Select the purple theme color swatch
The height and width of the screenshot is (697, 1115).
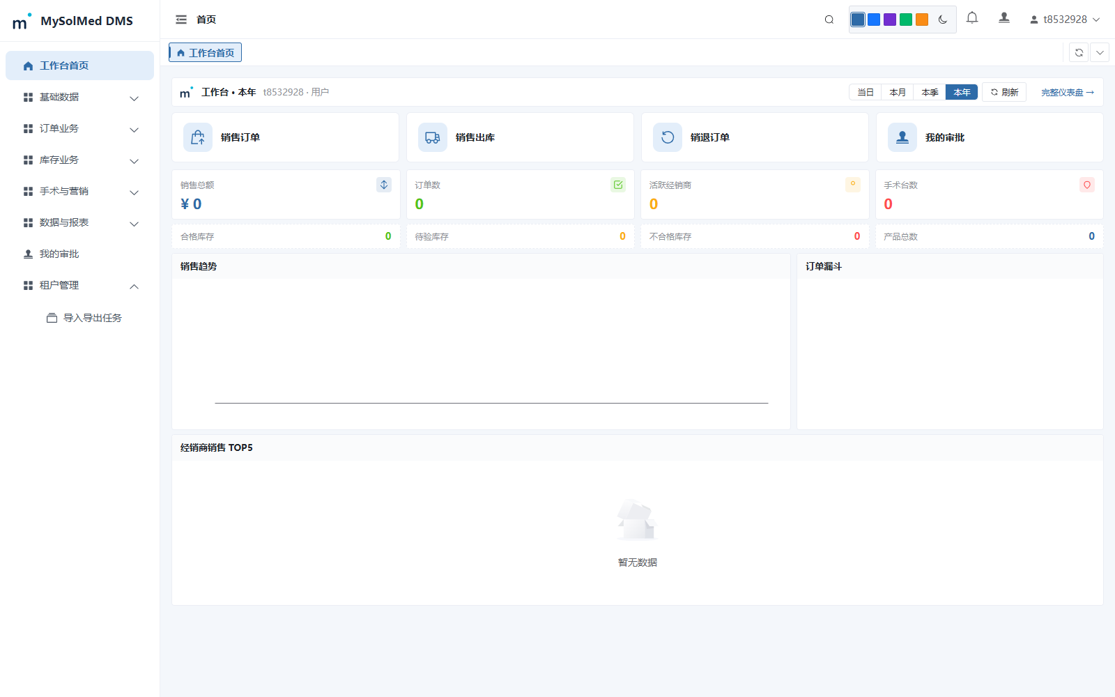tap(890, 20)
